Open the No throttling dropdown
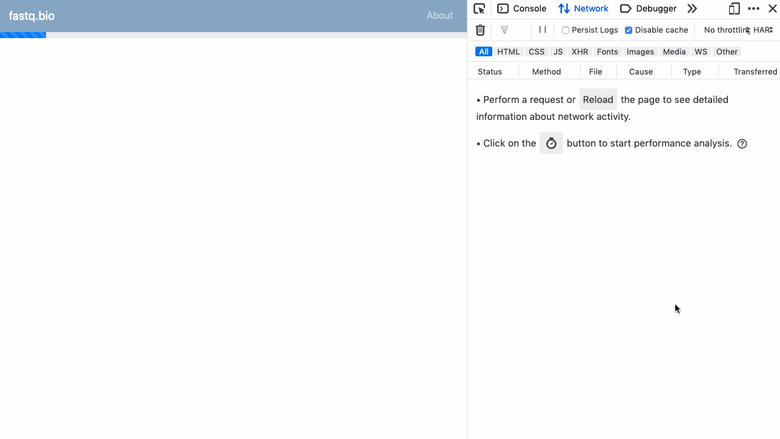Image resolution: width=780 pixels, height=439 pixels. click(x=725, y=30)
